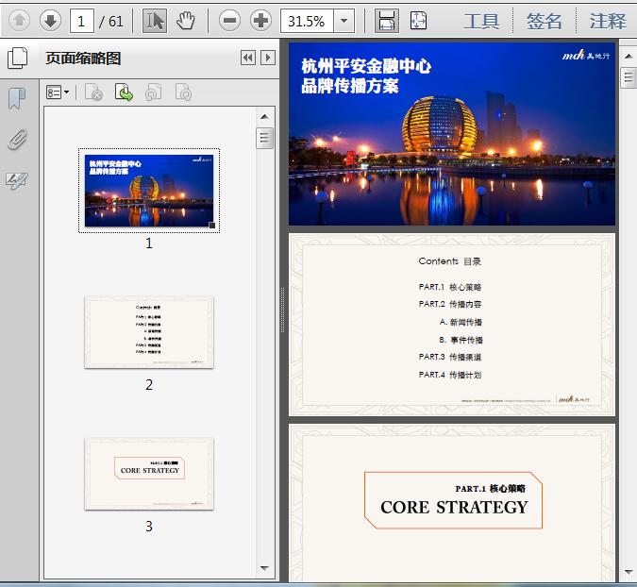
Task: Click the 页面缩略图 panel title
Action: 83,59
